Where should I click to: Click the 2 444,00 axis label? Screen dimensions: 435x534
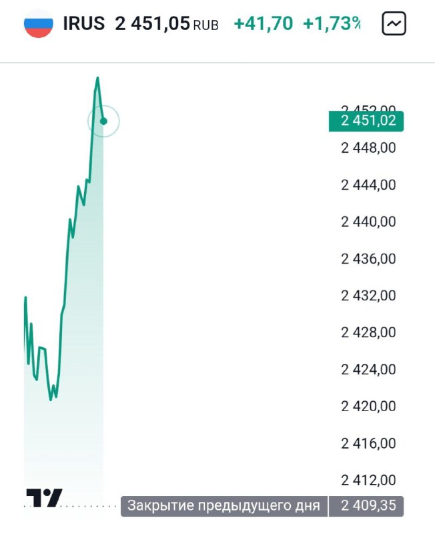[x=369, y=185]
